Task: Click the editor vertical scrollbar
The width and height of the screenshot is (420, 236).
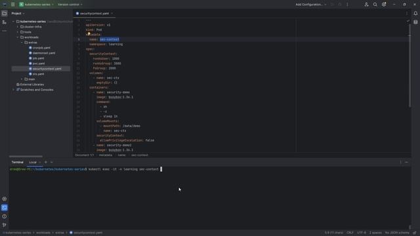Action: (409, 66)
